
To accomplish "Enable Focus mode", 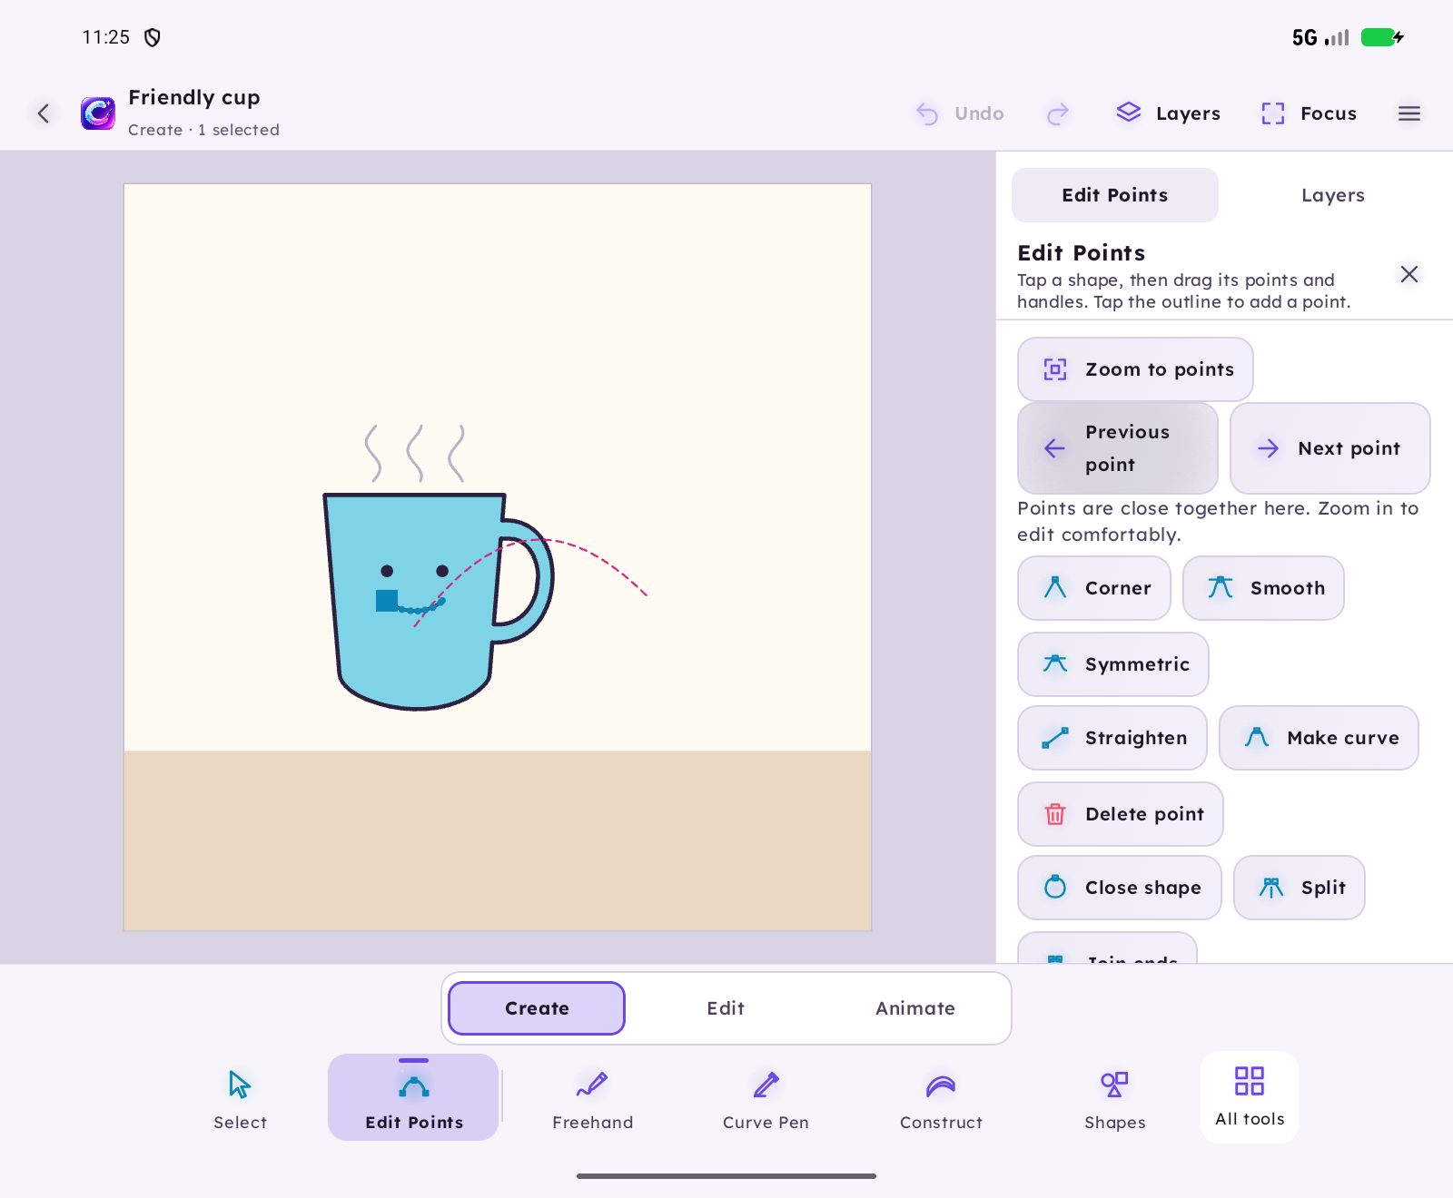I will click(x=1309, y=113).
